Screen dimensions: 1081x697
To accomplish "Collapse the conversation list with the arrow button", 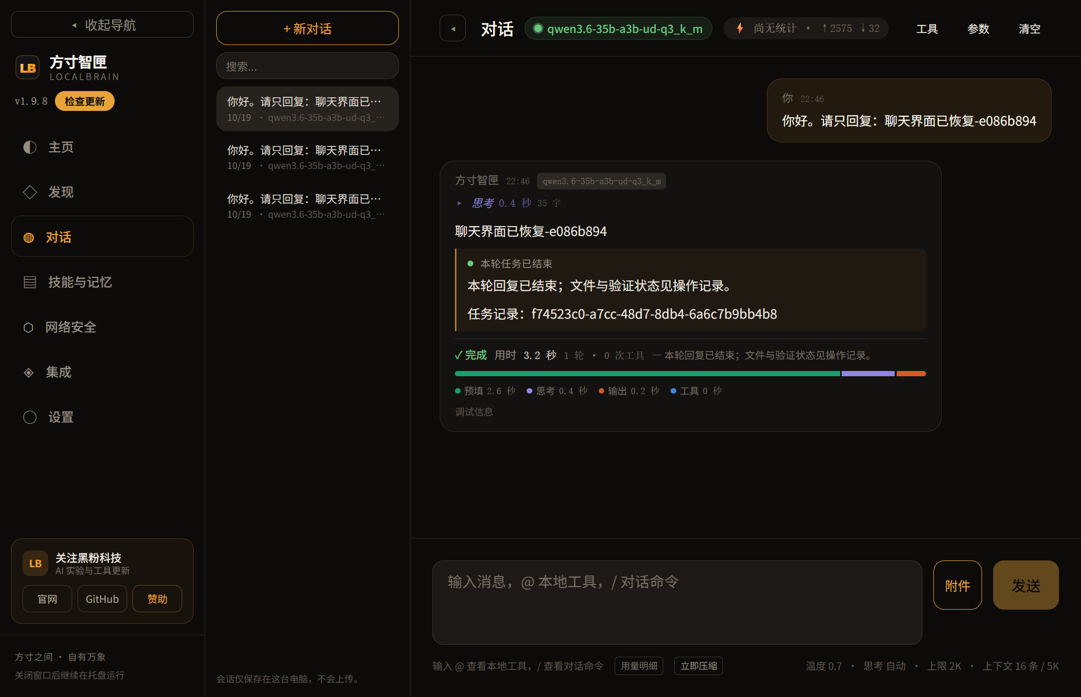I will 453,28.
